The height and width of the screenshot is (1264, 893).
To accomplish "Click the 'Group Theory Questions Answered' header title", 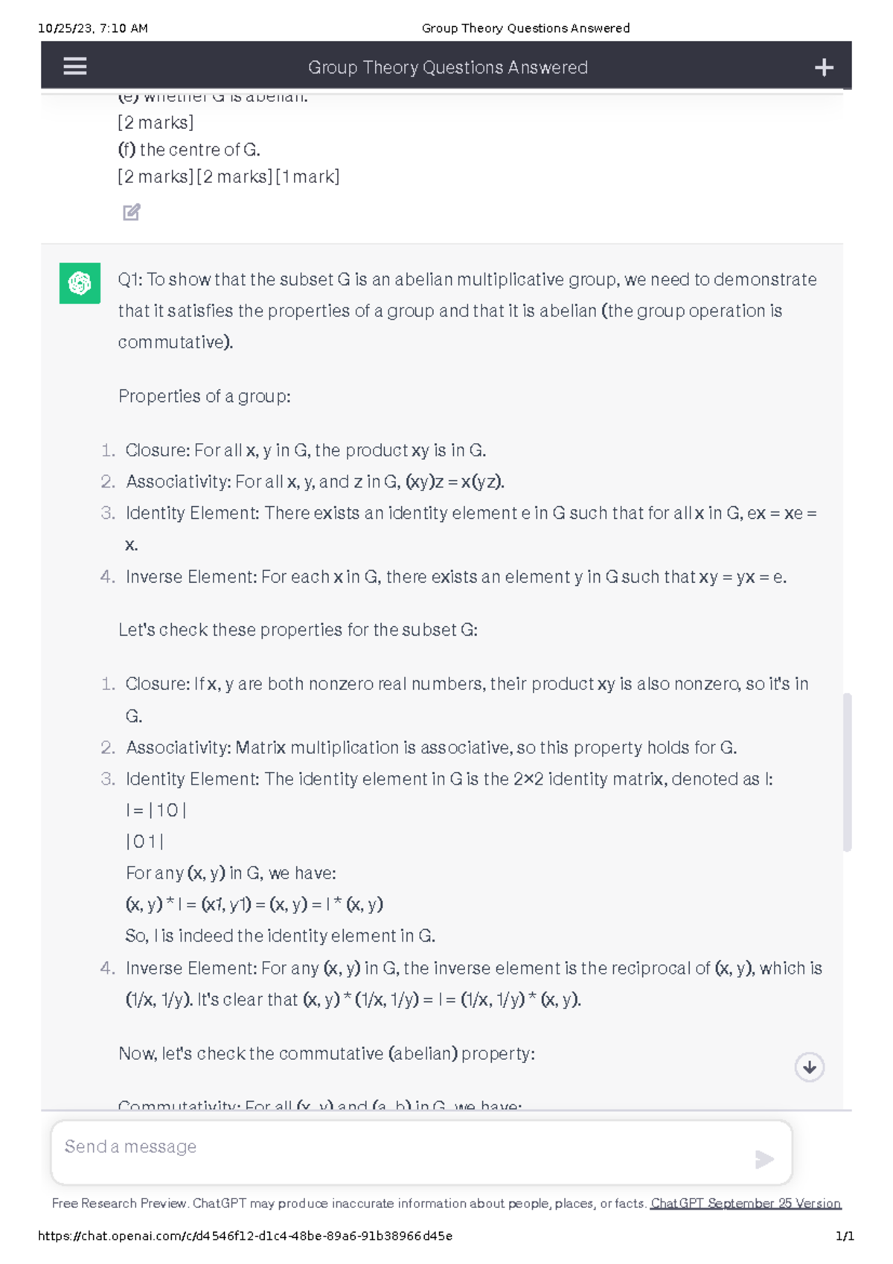I will 447,68.
